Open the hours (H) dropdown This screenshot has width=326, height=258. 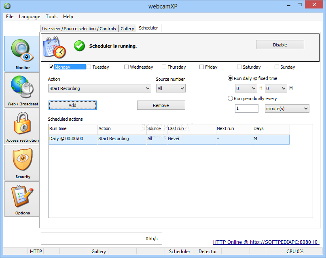coord(246,88)
